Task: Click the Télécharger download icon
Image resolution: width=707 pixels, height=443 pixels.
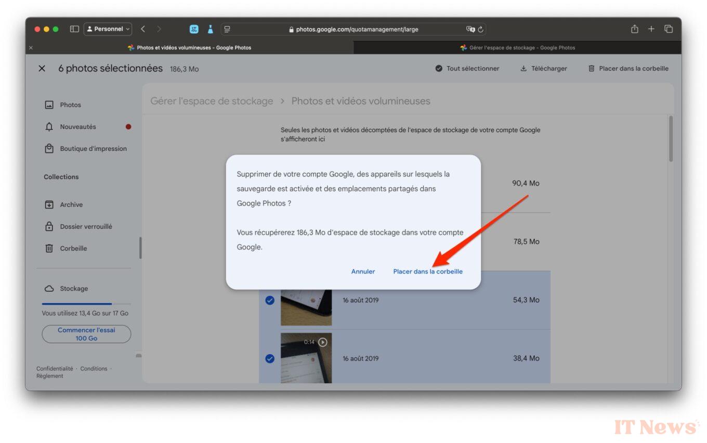Action: pos(523,69)
